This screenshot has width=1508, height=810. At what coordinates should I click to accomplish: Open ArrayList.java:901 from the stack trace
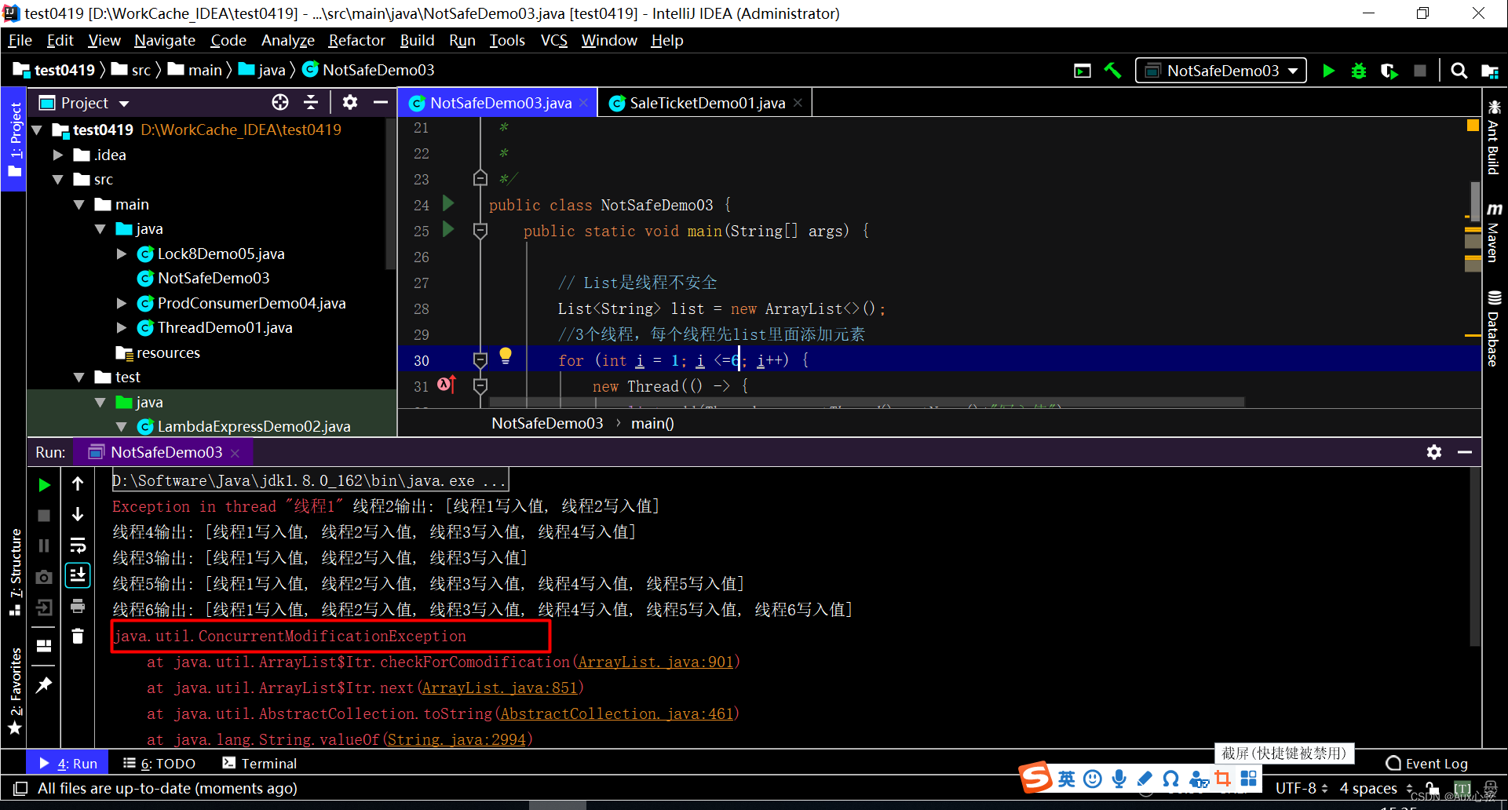point(655,662)
